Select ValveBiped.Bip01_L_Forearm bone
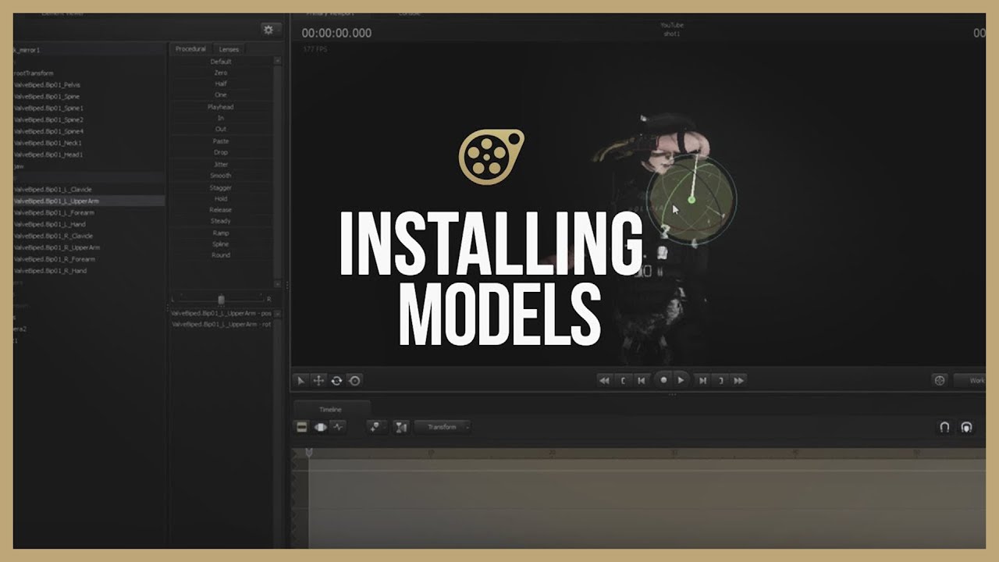 click(x=53, y=212)
